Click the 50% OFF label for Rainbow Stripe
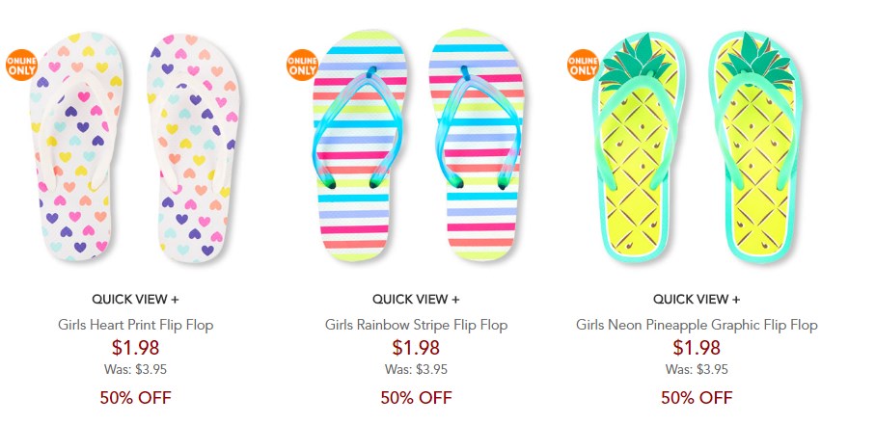This screenshot has width=876, height=424. [x=416, y=398]
